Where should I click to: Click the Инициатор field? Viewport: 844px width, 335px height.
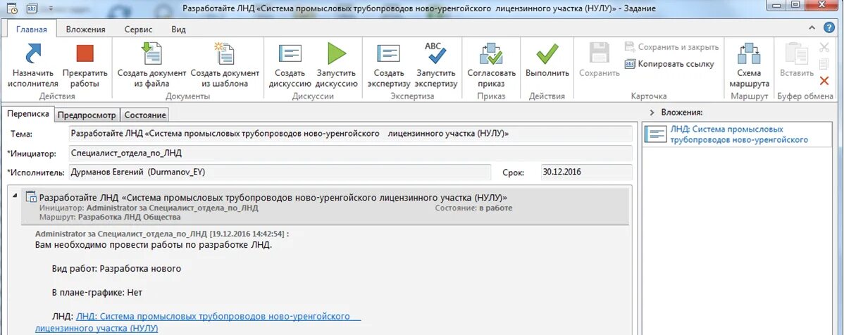point(350,153)
